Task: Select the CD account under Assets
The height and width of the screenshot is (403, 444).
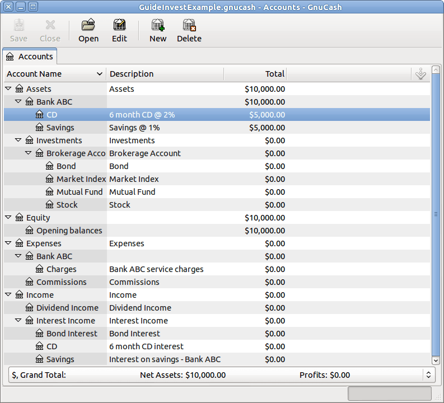Action: [x=217, y=115]
